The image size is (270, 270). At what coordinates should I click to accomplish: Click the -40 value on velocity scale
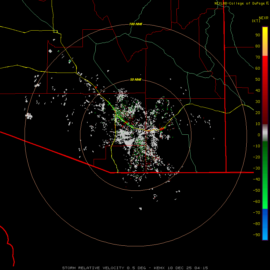[256, 179]
